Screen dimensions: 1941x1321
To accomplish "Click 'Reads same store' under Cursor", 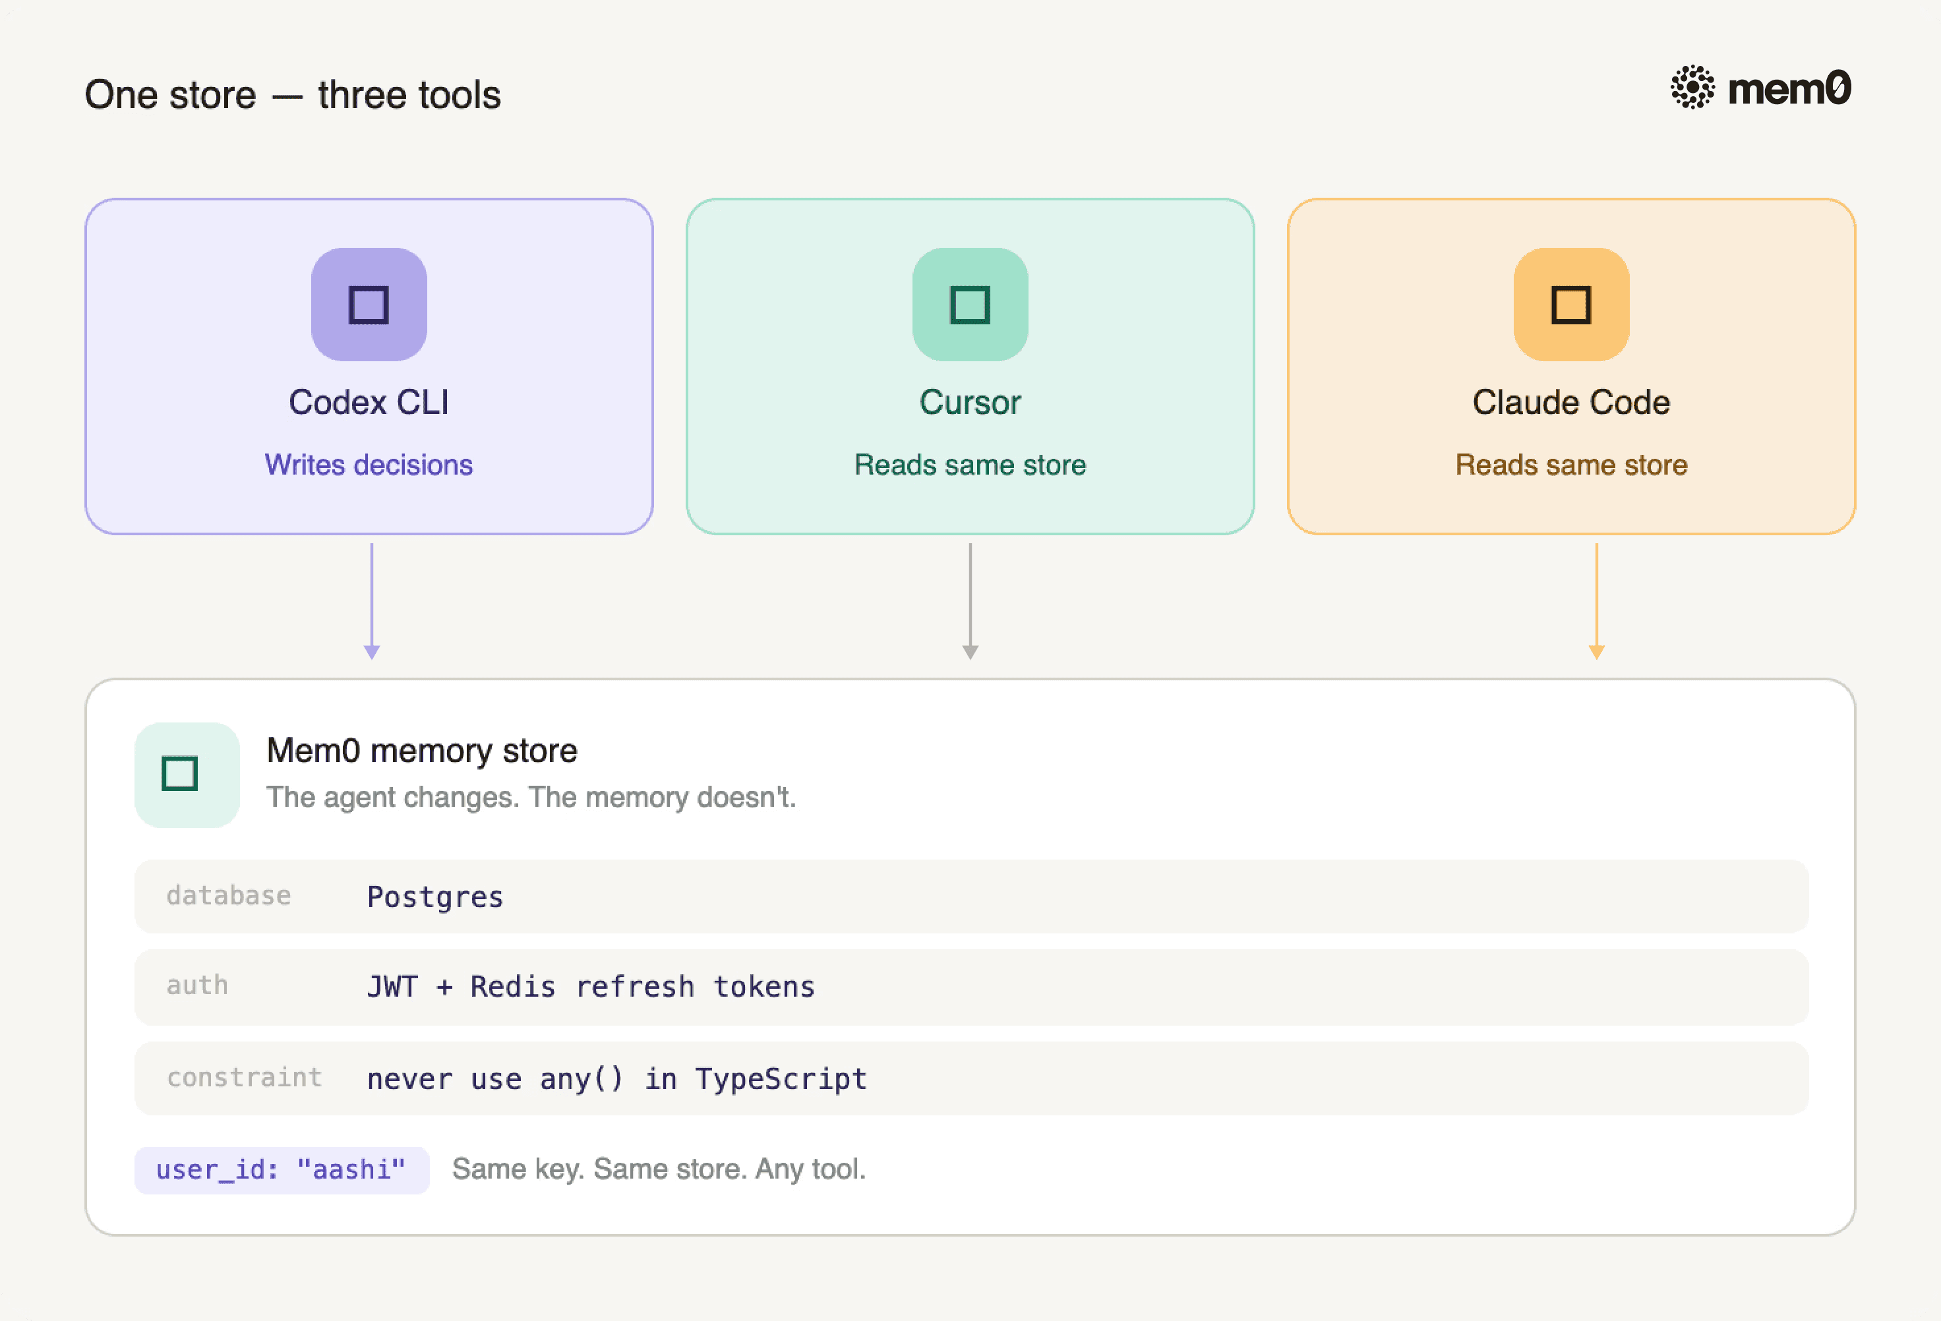I will pos(971,465).
